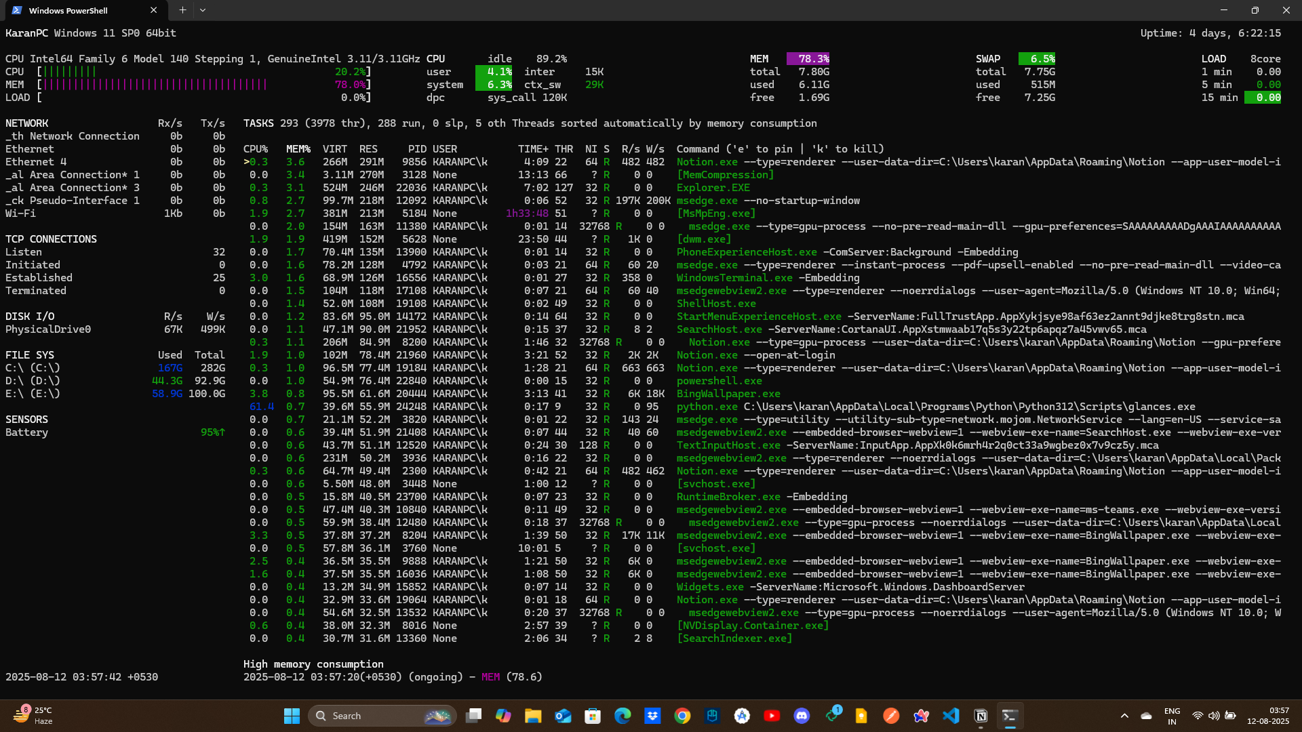Open Google Keep yellow note icon
This screenshot has width=1302, height=732.
coord(861,716)
